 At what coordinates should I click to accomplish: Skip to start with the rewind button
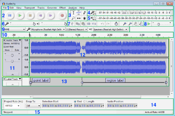pos(41,15)
